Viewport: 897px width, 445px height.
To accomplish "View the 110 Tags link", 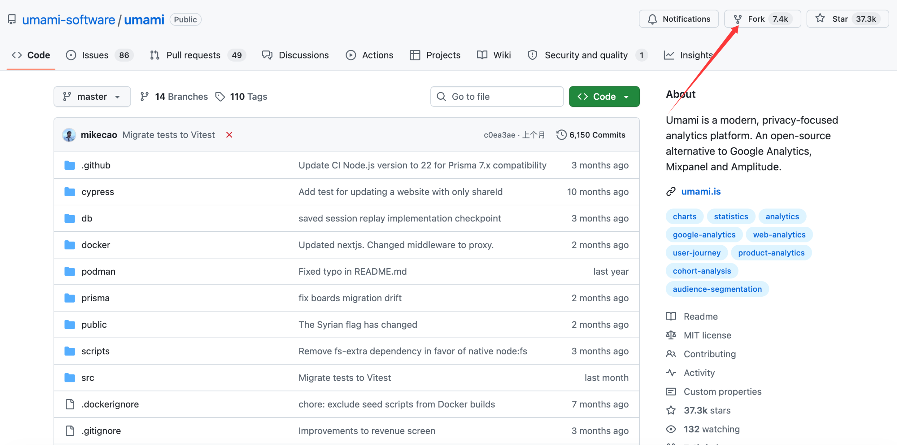I will [x=241, y=97].
